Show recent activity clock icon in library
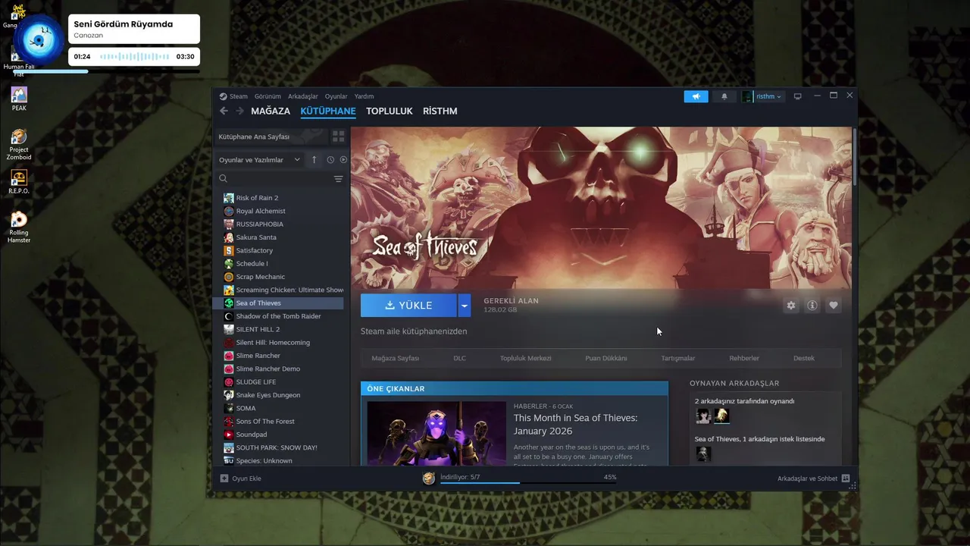The image size is (970, 546). pos(330,160)
